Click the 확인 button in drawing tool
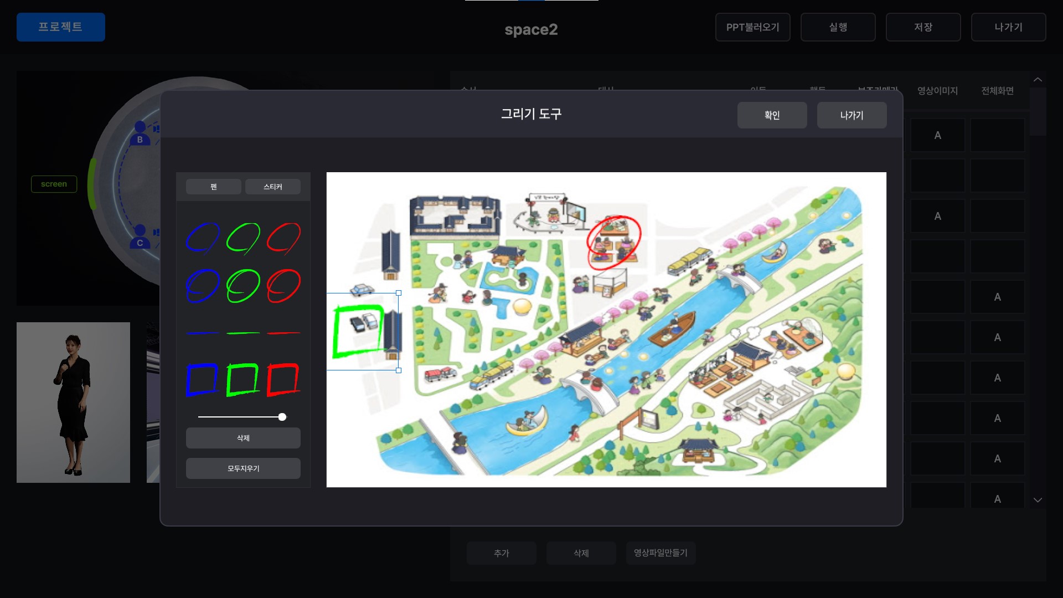This screenshot has height=598, width=1063. (x=772, y=115)
